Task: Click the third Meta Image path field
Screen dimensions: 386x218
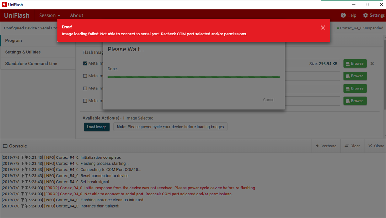Action: [x=312, y=88]
